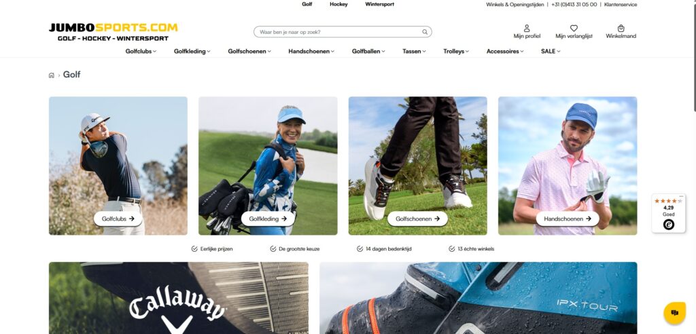This screenshot has width=696, height=334.
Task: Expand the Golfclubs menu dropdown
Action: coord(141,52)
